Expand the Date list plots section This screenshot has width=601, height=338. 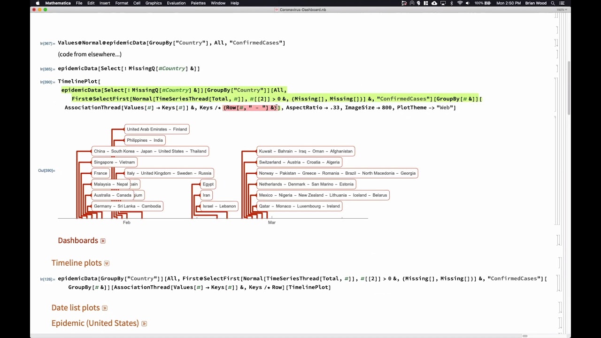point(105,308)
